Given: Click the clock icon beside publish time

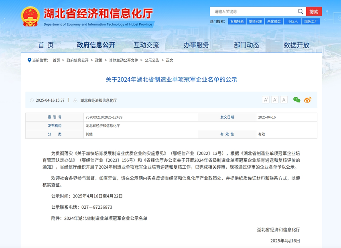Looking at the screenshot, I should pos(32,100).
